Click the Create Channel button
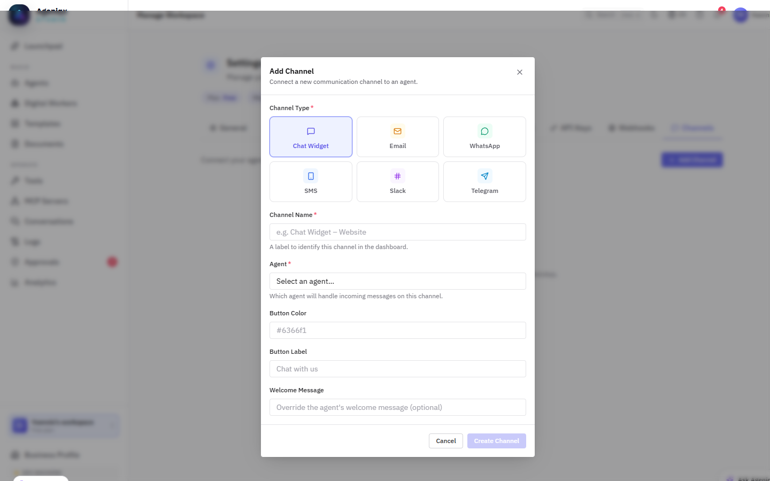The image size is (770, 481). [x=497, y=441]
